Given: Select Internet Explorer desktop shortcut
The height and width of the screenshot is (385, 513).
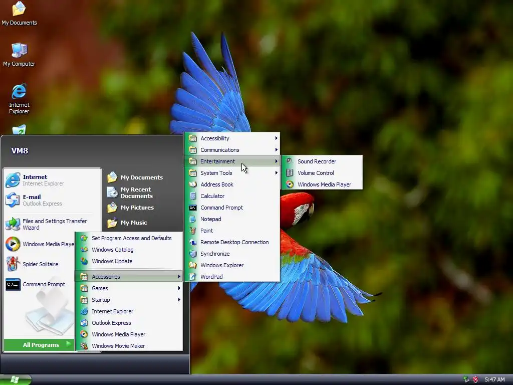Looking at the screenshot, I should (19, 91).
